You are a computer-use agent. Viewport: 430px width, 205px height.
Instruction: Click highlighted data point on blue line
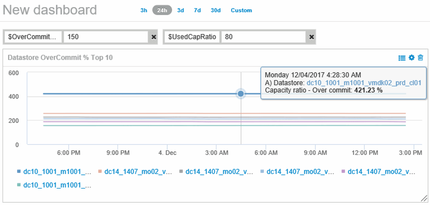[x=241, y=94]
